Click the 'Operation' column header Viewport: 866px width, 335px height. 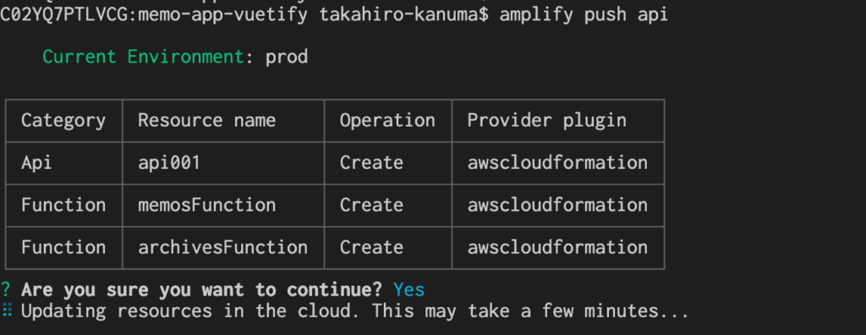pyautogui.click(x=387, y=121)
